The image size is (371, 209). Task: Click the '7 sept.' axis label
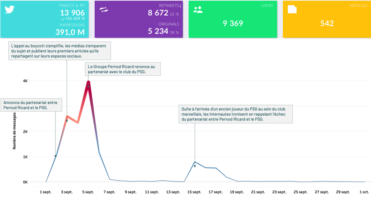pyautogui.click(x=109, y=192)
